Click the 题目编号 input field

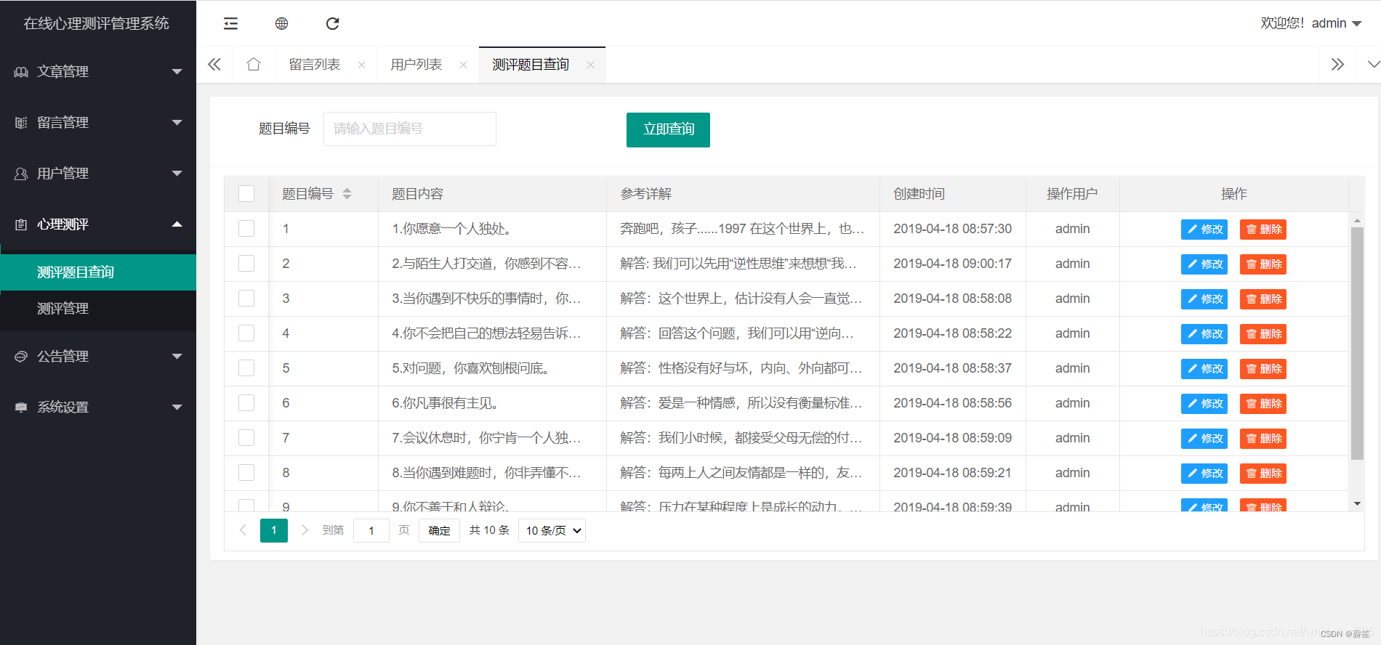[x=410, y=129]
